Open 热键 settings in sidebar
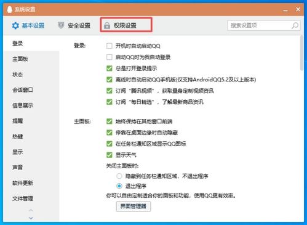The width and height of the screenshot is (307, 225). tap(31, 136)
